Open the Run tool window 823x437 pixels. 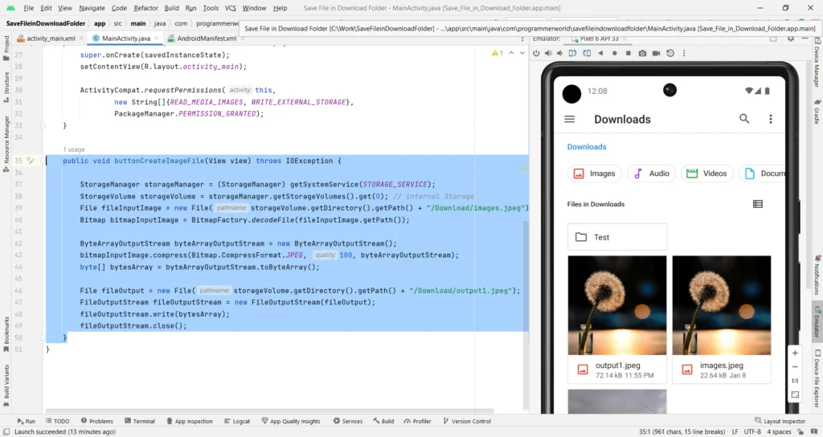(26, 421)
